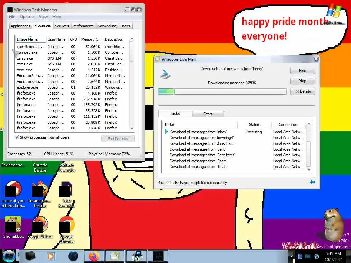Viewport: 351px width, 263px height.
Task: Click the Windows Live Mail title icon
Action: tap(158, 59)
